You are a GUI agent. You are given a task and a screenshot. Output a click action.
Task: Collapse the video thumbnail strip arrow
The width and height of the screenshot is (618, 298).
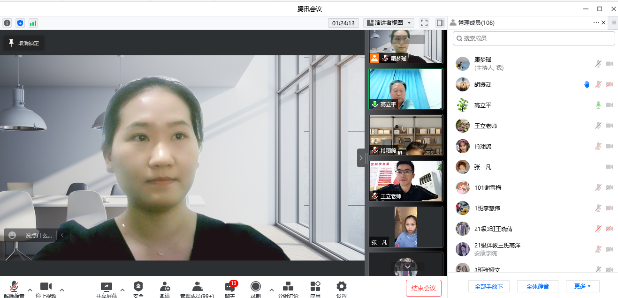pyautogui.click(x=361, y=158)
